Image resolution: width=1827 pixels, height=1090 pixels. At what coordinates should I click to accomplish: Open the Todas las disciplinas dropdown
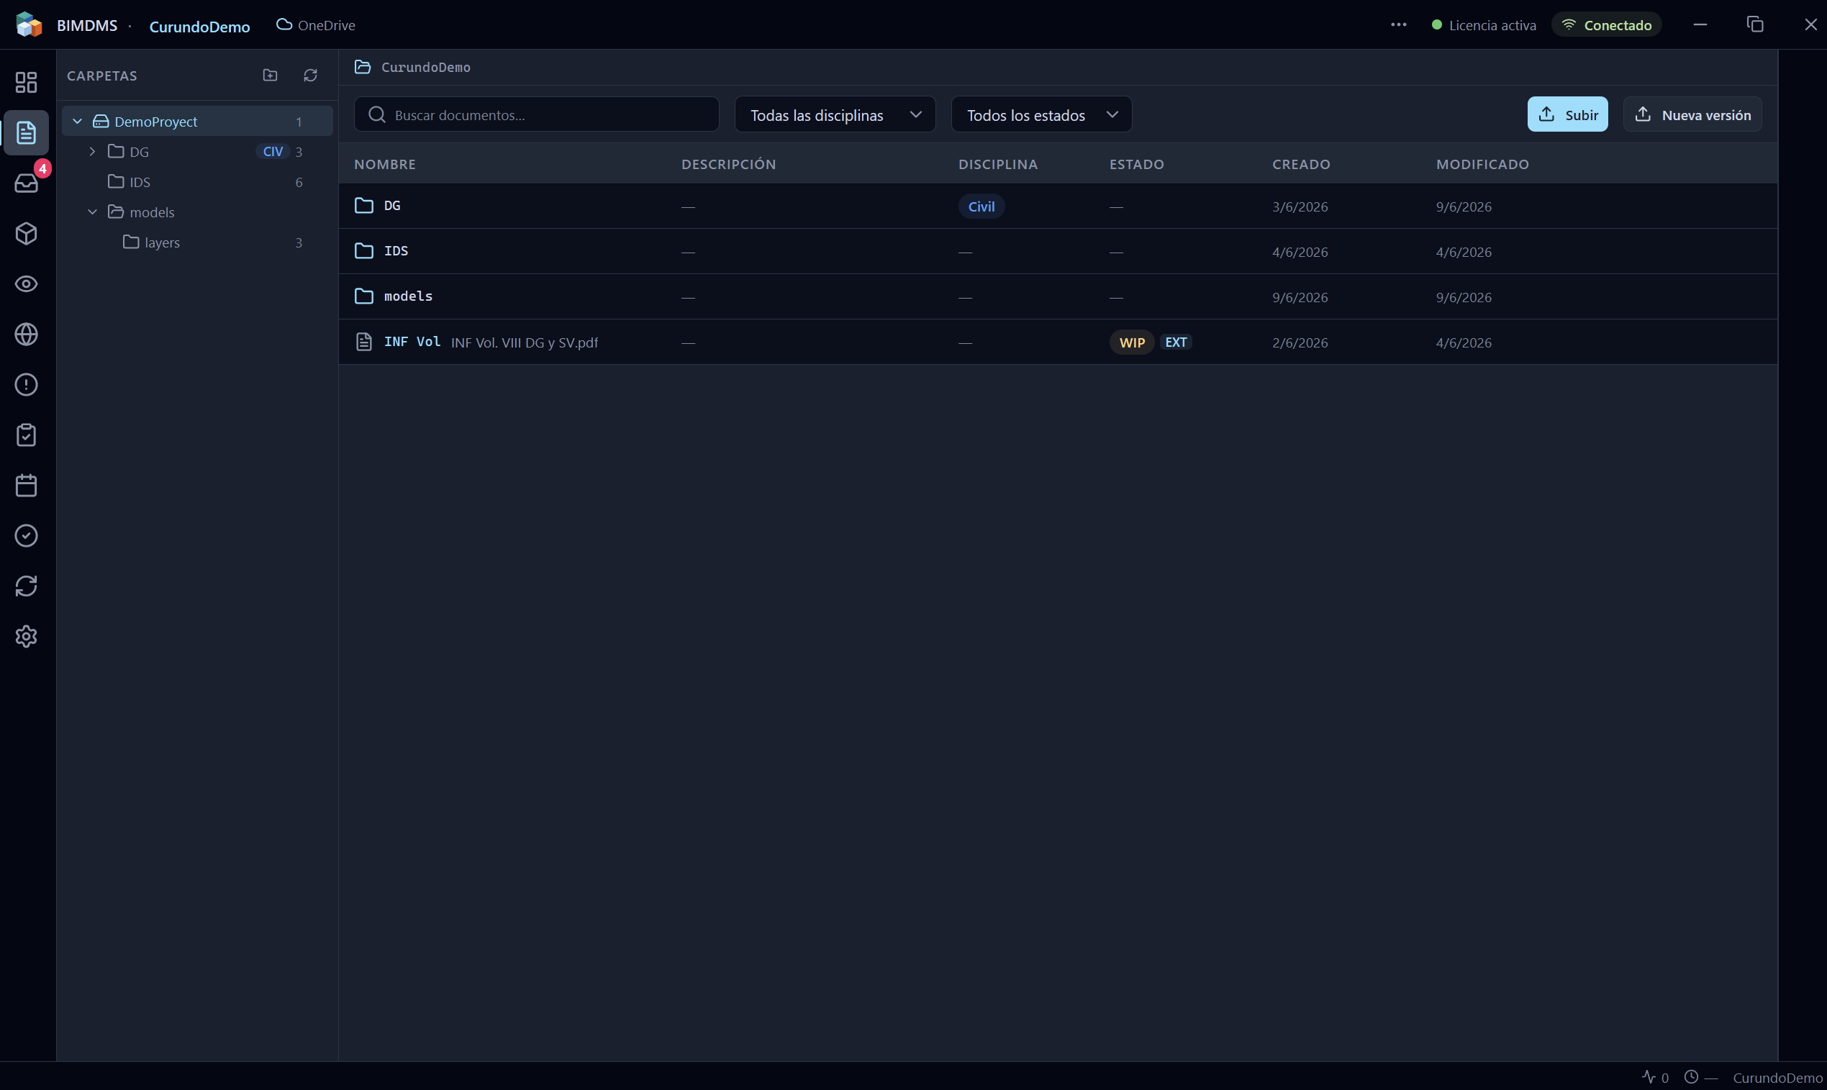tap(835, 114)
